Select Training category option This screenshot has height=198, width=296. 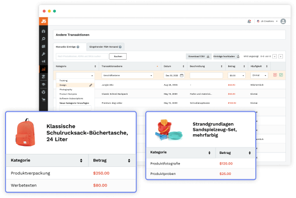[x=75, y=81]
